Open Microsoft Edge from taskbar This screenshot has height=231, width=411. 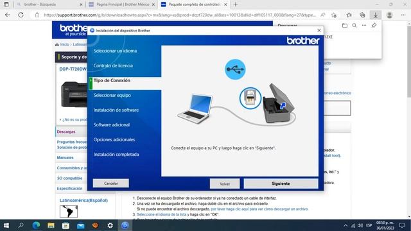(x=36, y=225)
